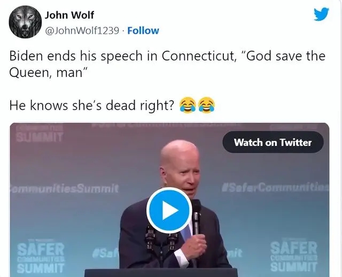Viewport: 342px width, 277px height.
Task: Play the embedded Biden speech video
Action: [169, 210]
